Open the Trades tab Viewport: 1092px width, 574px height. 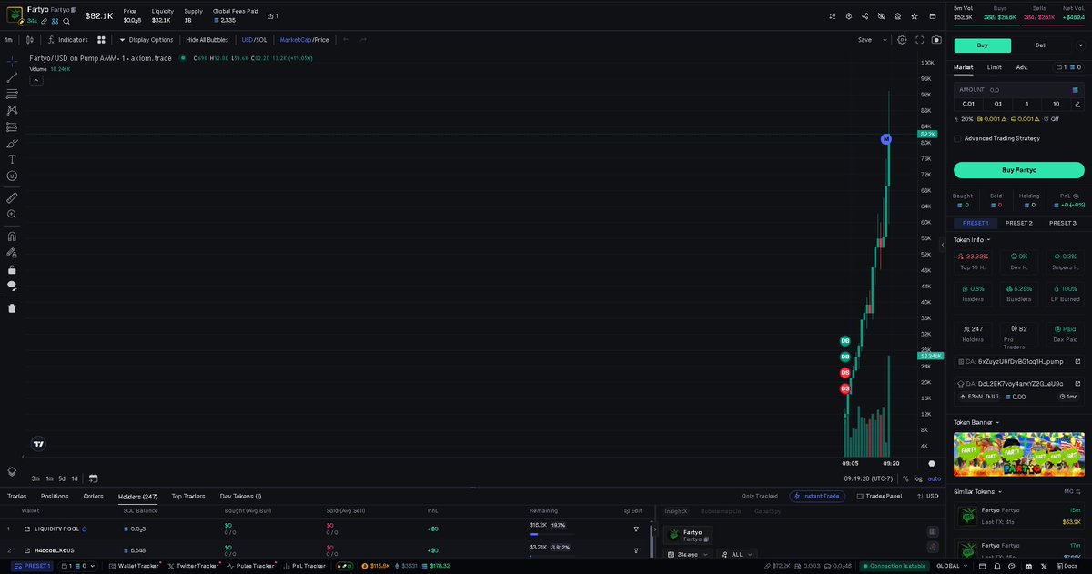click(16, 496)
